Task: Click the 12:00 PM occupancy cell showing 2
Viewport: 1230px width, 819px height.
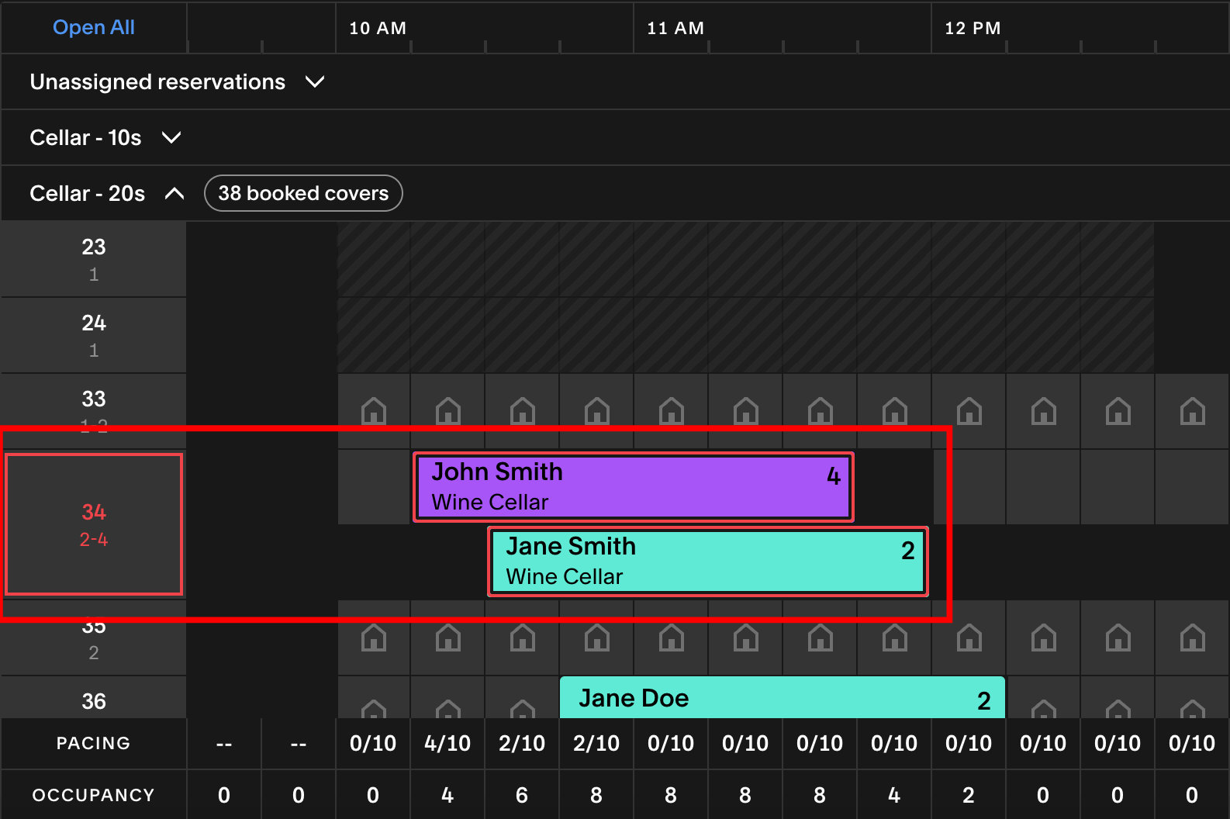Action: click(x=969, y=795)
